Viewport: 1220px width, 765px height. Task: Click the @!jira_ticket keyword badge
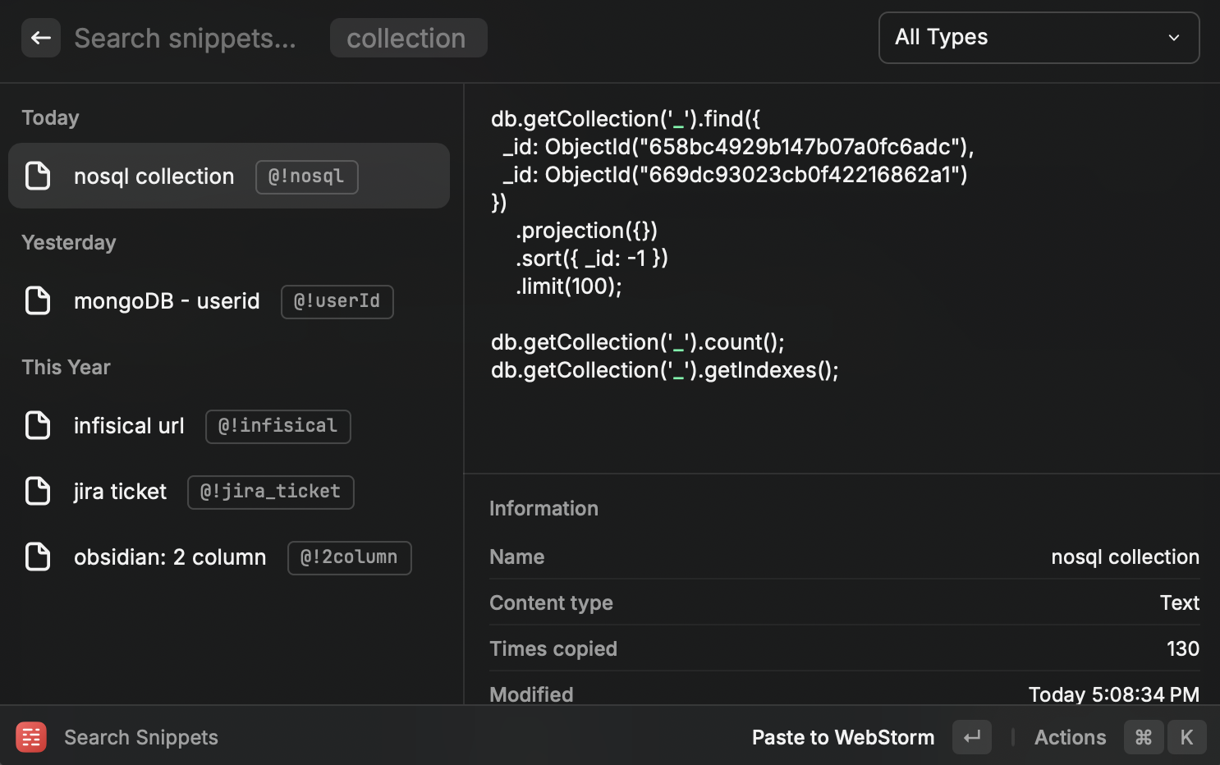click(270, 492)
